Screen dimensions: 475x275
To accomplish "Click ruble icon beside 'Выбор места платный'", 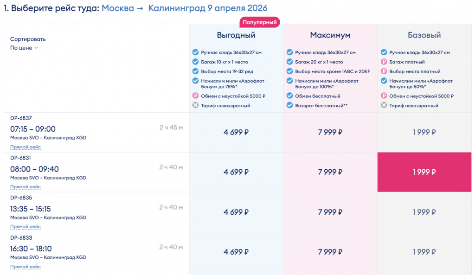I will click(x=384, y=71).
